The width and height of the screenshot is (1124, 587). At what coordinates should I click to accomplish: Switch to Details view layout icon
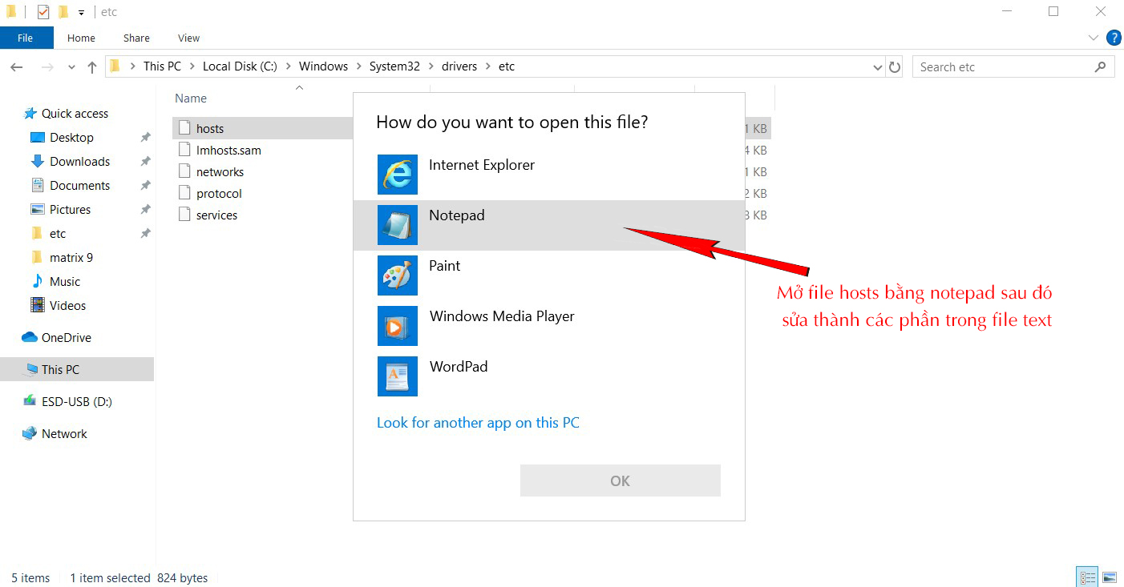pos(1087,577)
